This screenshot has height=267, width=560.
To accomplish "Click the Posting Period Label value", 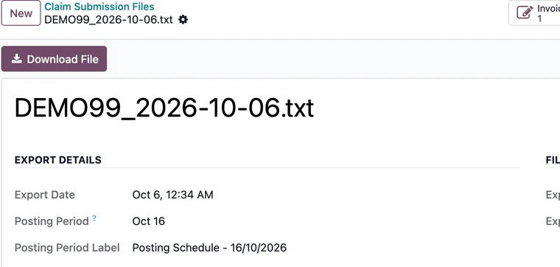I will click(209, 248).
